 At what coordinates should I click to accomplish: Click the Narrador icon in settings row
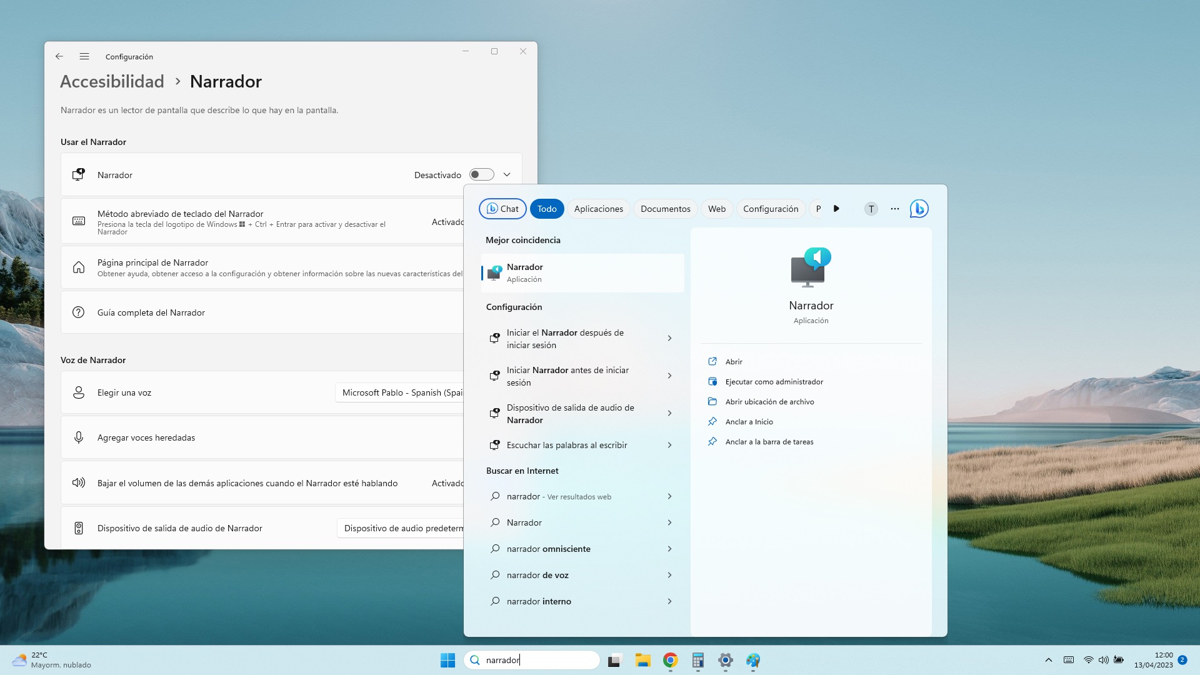tap(79, 174)
